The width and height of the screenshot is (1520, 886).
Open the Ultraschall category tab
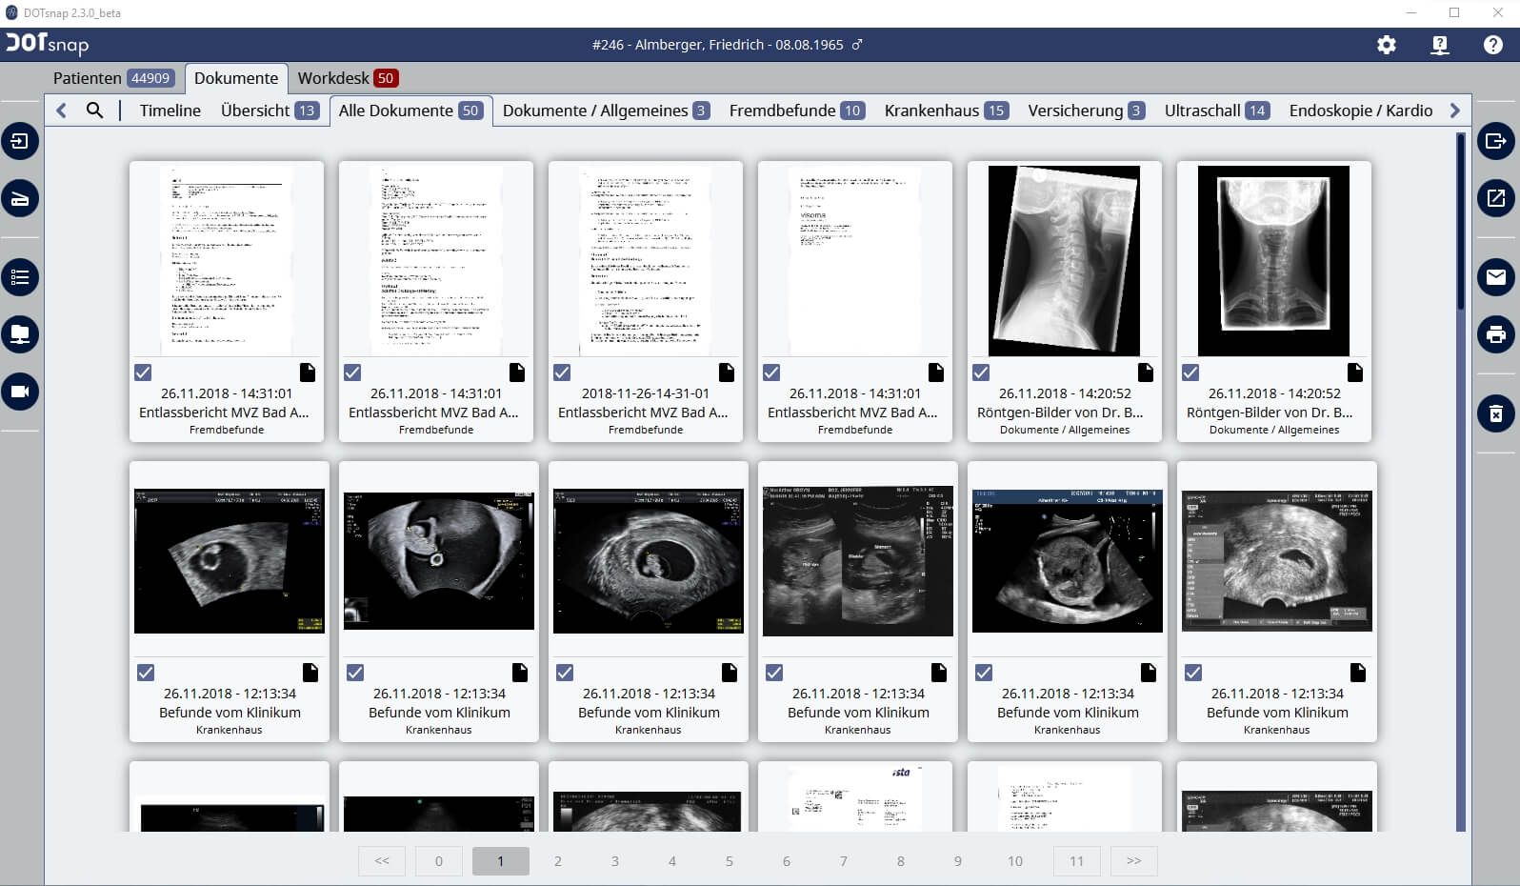tap(1215, 111)
